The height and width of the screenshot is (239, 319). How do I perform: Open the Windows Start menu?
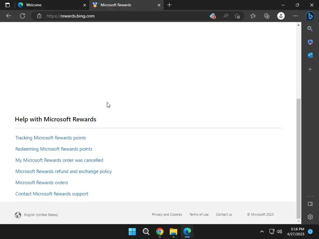132,232
